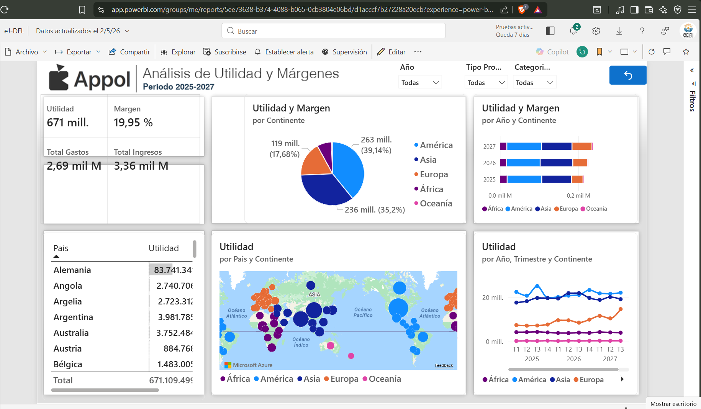Click the Buscar search field

click(x=333, y=31)
